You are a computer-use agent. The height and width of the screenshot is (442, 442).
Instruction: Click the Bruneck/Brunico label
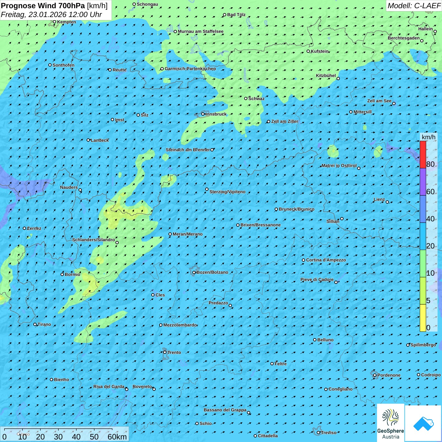point(296,209)
